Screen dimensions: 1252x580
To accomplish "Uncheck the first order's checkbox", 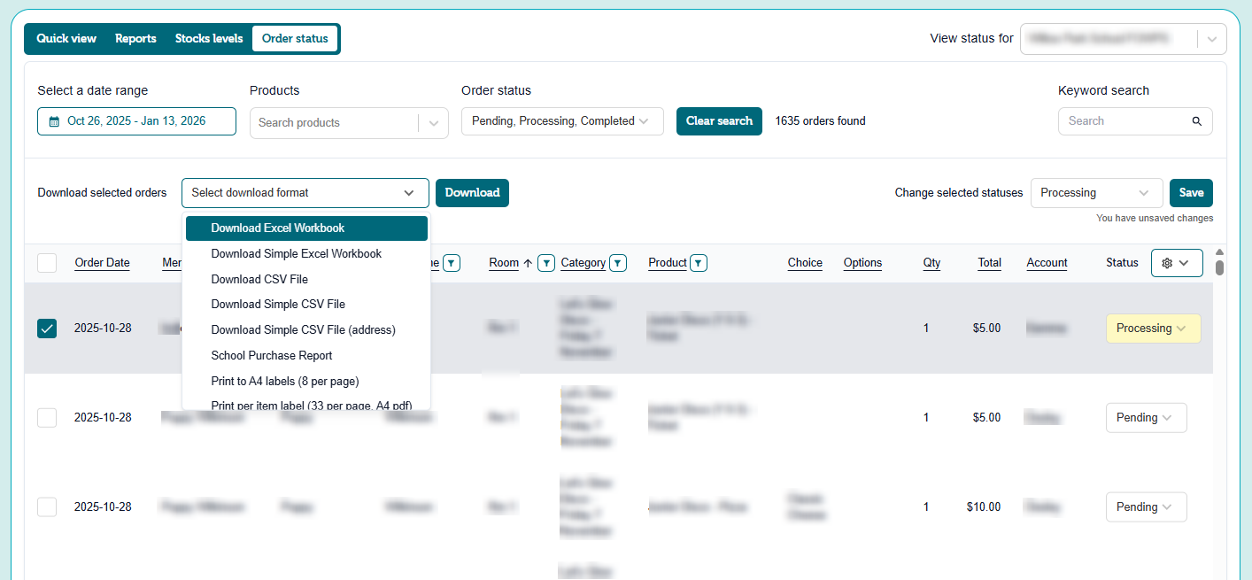I will pyautogui.click(x=47, y=329).
